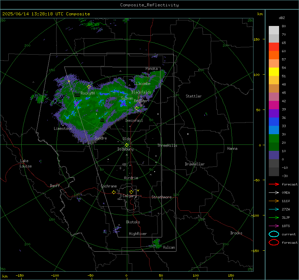Click the cyan 'current' ellipse legend icon
Viewport: 299px width, 280px height.
274,234
